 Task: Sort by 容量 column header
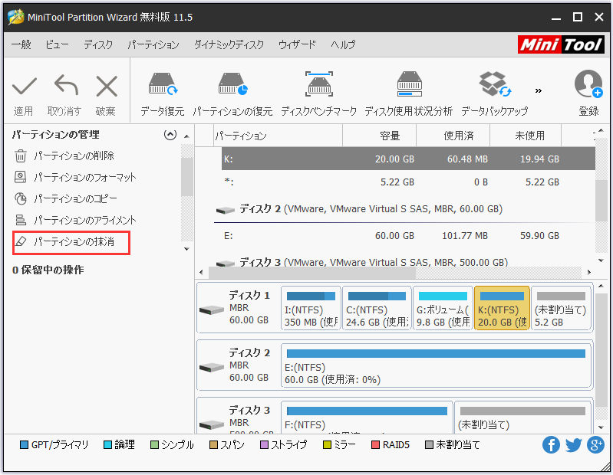coord(379,136)
